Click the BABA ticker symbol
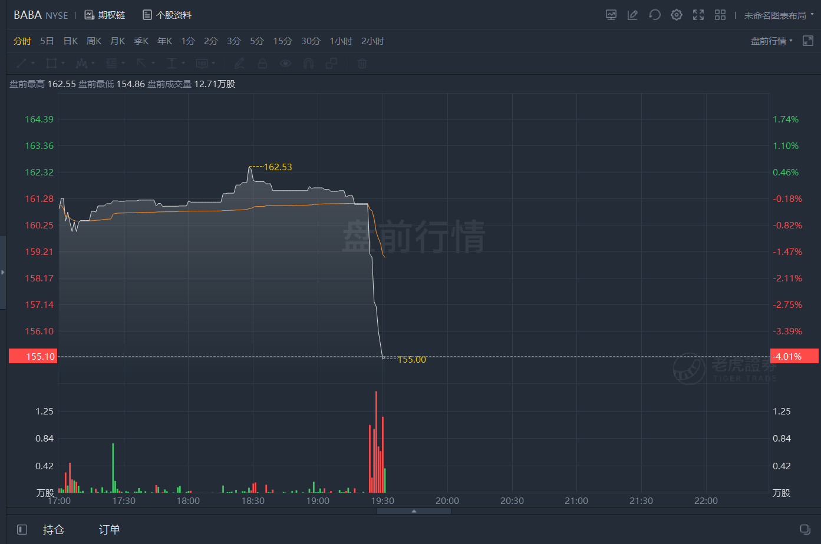The image size is (821, 544). coord(27,15)
